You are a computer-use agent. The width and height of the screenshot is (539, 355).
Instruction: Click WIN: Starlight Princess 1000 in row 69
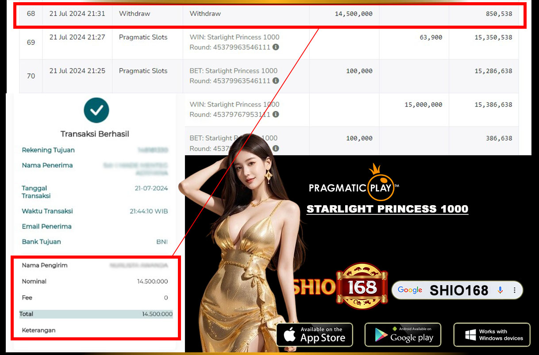click(235, 37)
